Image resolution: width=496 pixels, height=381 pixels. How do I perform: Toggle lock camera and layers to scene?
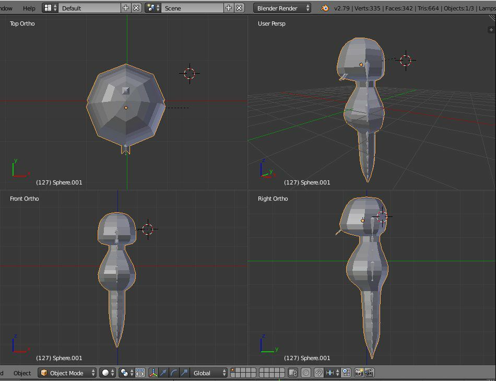click(x=293, y=373)
